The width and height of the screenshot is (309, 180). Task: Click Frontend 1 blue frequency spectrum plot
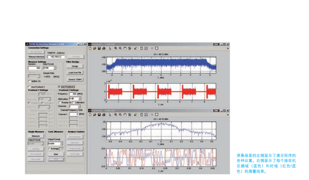tap(161, 65)
